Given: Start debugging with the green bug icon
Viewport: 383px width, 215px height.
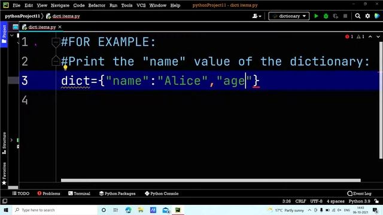Looking at the screenshot, I should coord(326,16).
